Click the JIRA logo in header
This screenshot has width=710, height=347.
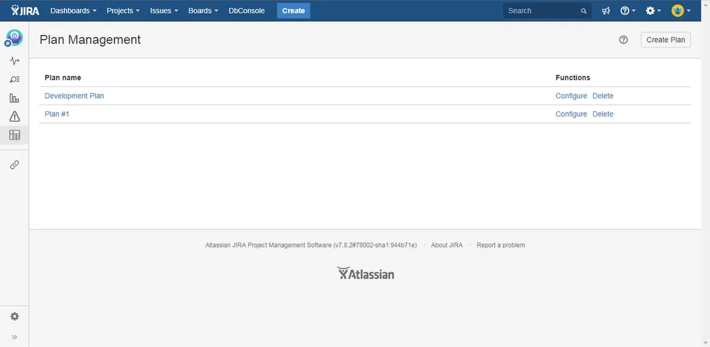[25, 11]
